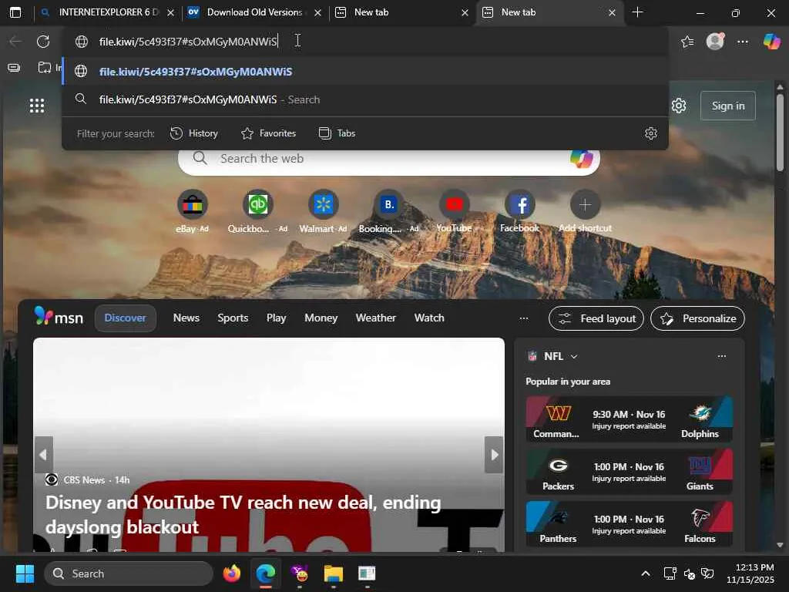Image resolution: width=789 pixels, height=592 pixels.
Task: Open address bar suggestion settings gear
Action: 651,133
